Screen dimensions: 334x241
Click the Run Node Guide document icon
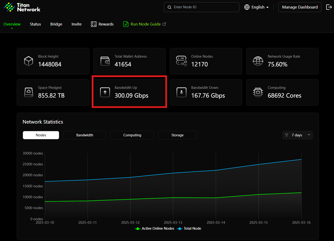pos(126,24)
